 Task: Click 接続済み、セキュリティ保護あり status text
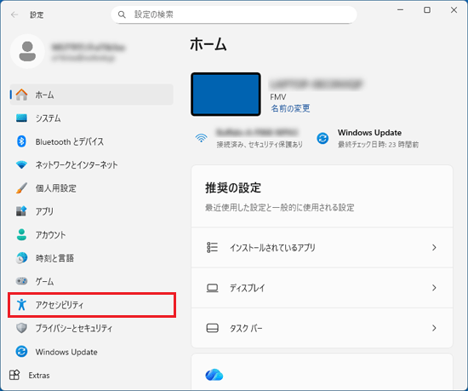tap(260, 145)
